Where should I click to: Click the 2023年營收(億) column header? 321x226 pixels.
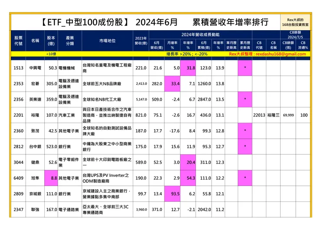[x=141, y=41]
